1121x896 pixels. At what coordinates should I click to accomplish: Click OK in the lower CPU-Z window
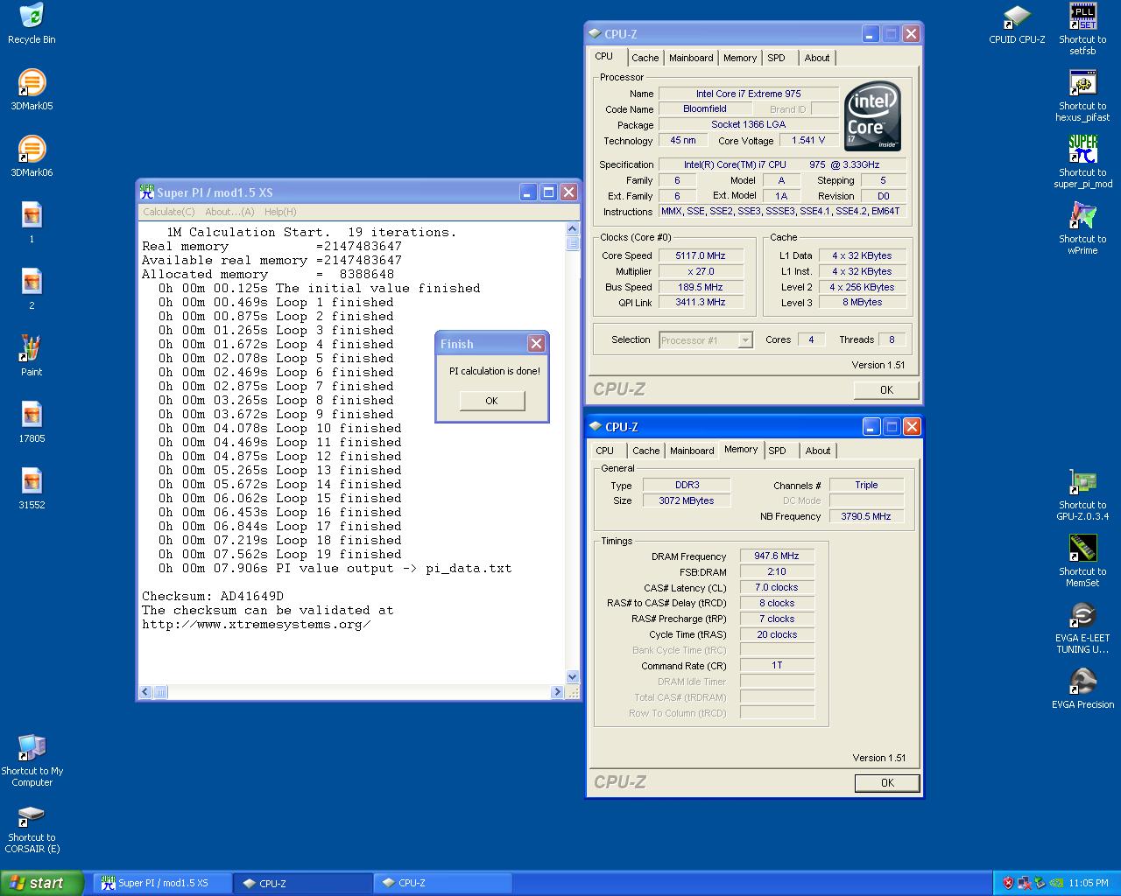click(887, 783)
